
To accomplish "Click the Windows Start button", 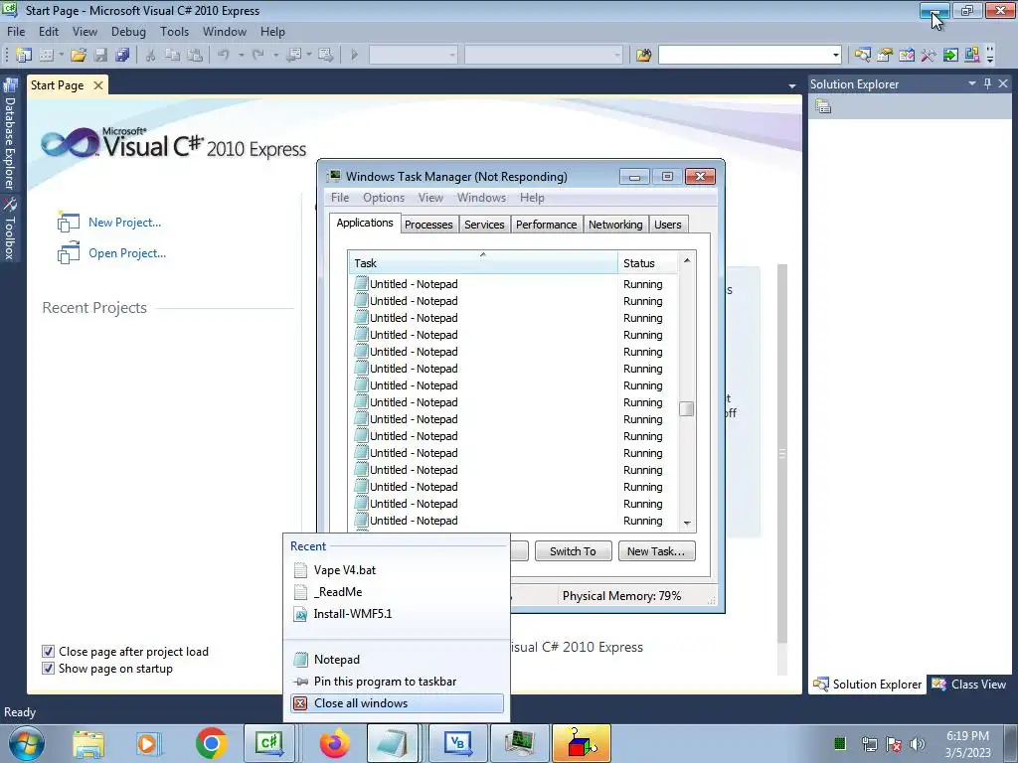I will tap(27, 743).
